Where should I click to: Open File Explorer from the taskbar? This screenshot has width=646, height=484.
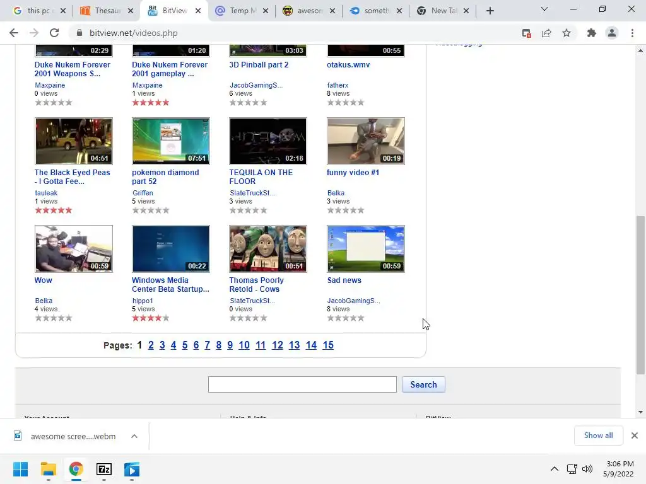point(48,469)
